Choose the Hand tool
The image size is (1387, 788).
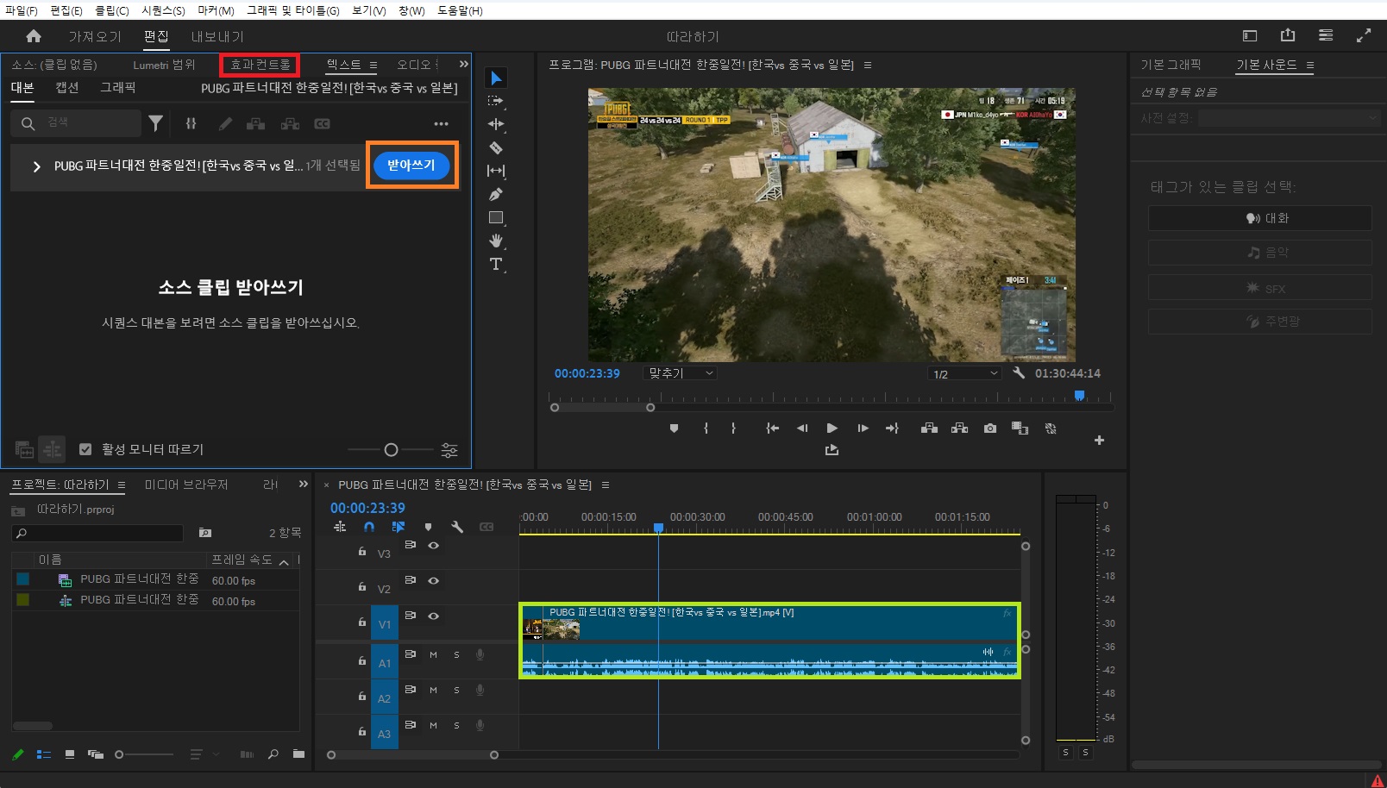coord(496,241)
